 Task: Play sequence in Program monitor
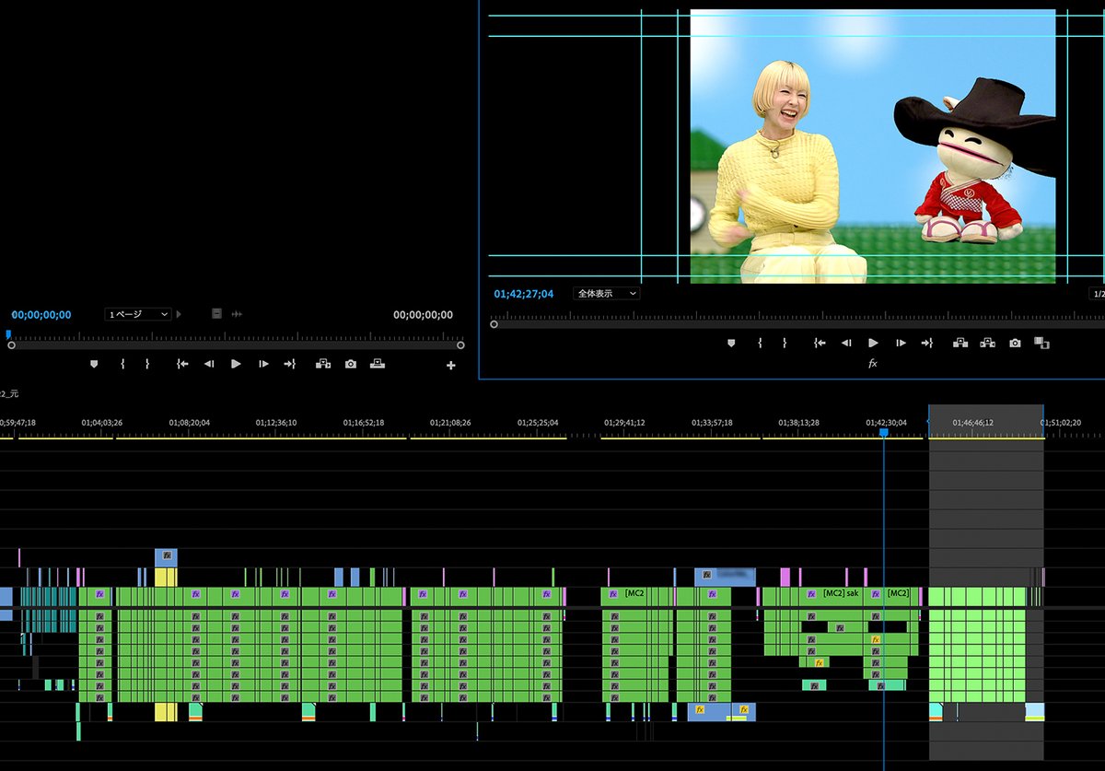coord(874,343)
